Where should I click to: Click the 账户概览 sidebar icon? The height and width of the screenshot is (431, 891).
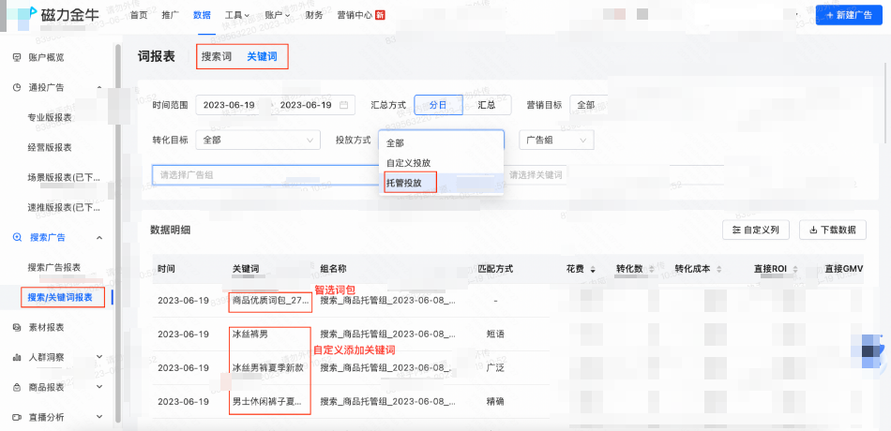click(x=17, y=57)
